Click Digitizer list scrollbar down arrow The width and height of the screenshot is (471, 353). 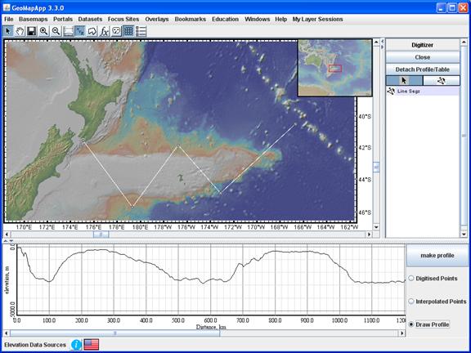click(464, 235)
